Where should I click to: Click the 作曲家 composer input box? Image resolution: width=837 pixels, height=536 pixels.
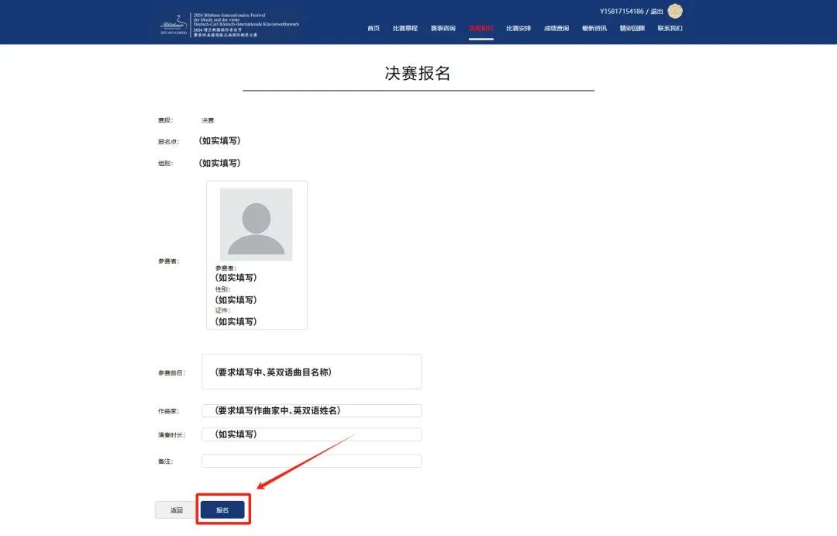(x=311, y=410)
